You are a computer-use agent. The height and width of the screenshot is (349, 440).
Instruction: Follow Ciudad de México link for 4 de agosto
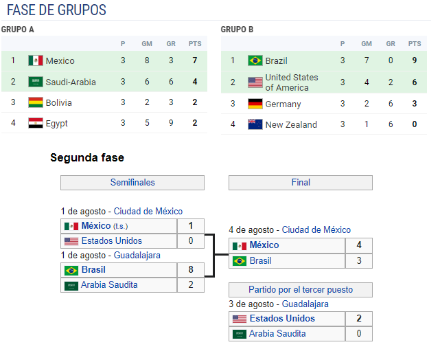click(x=316, y=229)
